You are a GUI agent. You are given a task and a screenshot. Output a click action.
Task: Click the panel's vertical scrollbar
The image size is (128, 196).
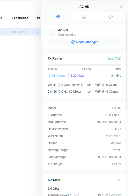pyautogui.click(x=127, y=61)
